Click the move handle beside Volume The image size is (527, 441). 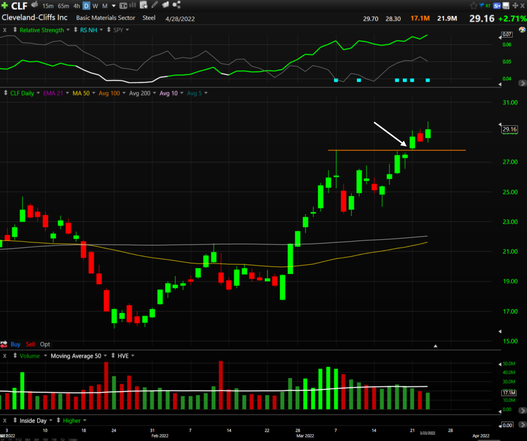(x=15, y=355)
